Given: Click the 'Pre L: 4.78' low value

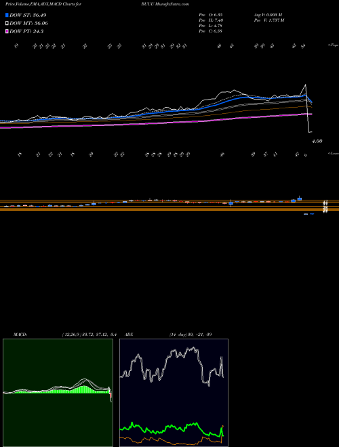Looking at the screenshot, I should (211, 26).
